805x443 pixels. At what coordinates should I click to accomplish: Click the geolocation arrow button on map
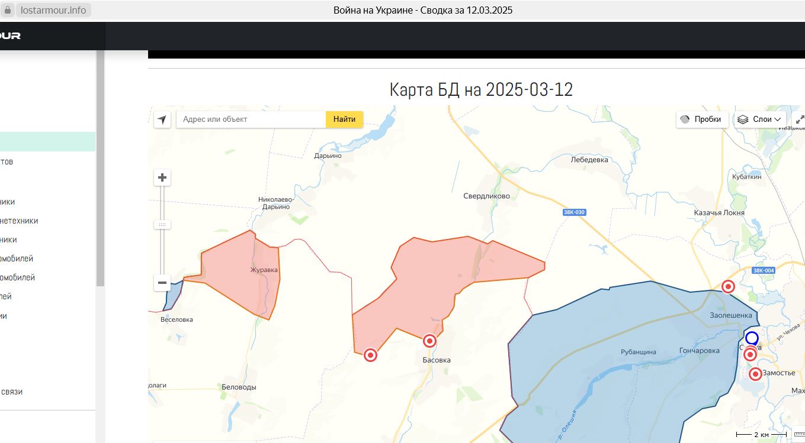point(162,119)
